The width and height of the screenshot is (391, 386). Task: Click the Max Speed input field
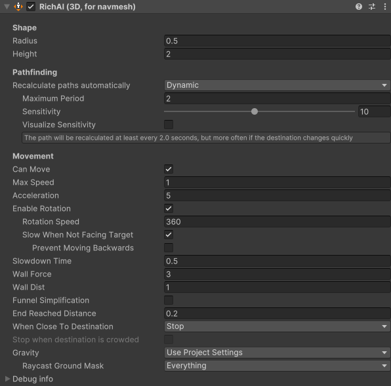[x=278, y=182]
